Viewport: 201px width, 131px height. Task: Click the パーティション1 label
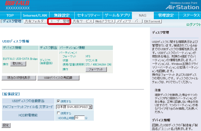[x=68, y=53]
